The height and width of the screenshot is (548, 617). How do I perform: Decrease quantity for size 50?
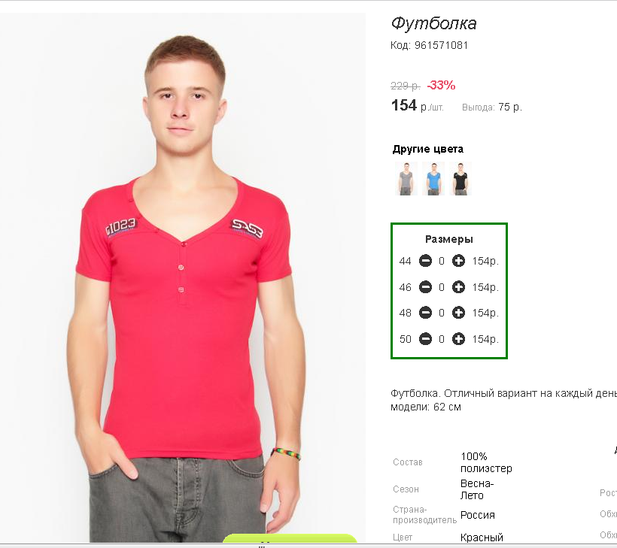click(425, 339)
